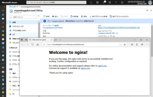Go to browser home page icon
153x97 pixels.
(38, 44)
